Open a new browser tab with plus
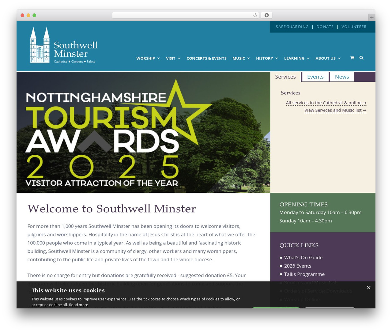Screen dimensions: 392x332 pos(371,17)
